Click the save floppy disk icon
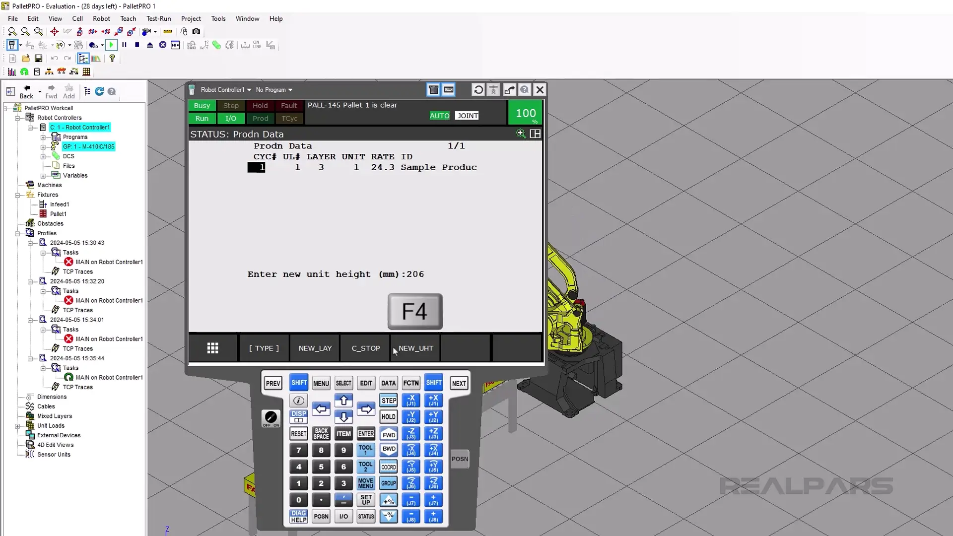 point(38,58)
